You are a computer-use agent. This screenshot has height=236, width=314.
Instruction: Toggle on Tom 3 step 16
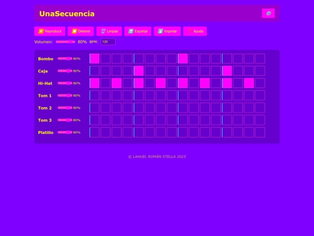[260, 120]
